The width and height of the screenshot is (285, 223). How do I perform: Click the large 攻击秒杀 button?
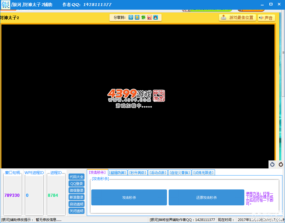[x=129, y=197]
